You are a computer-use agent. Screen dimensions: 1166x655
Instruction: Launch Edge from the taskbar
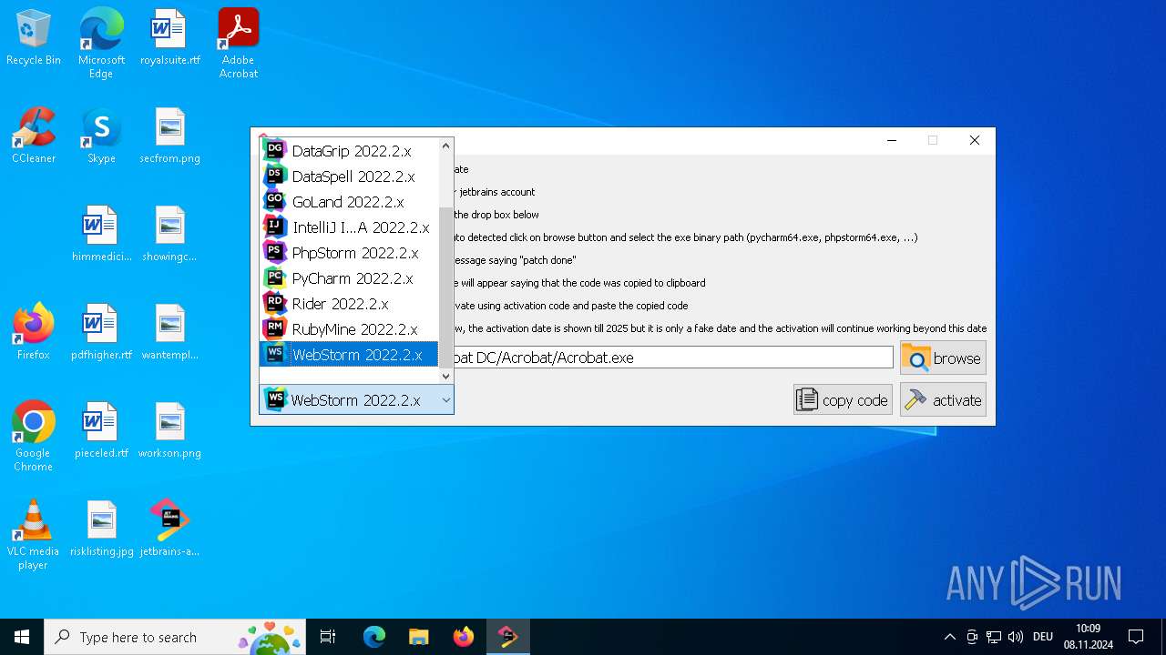(x=374, y=637)
